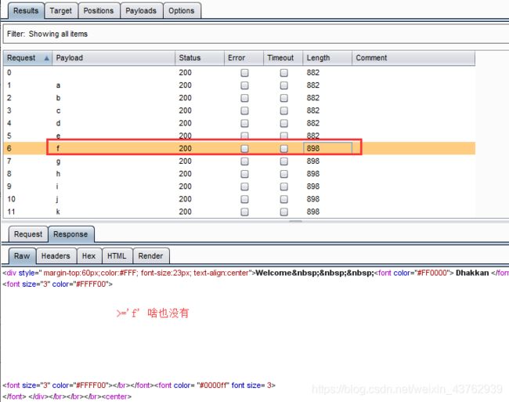Image resolution: width=509 pixels, height=402 pixels.
Task: Sort table by Error column header
Action: 244,58
